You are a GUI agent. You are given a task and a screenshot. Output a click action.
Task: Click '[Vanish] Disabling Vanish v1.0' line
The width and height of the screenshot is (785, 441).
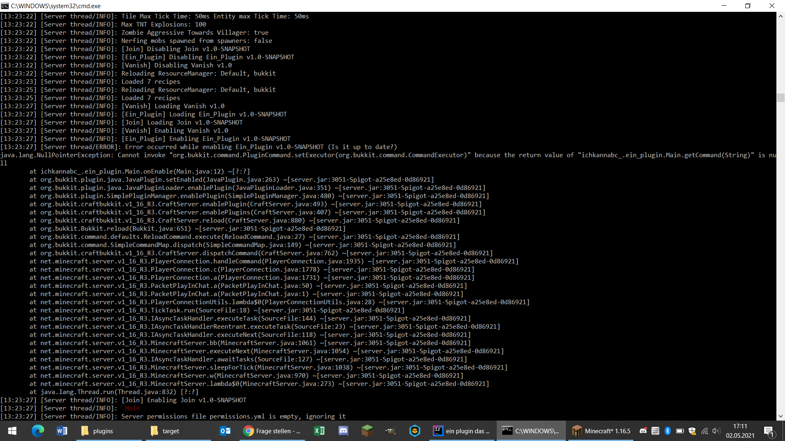pyautogui.click(x=116, y=65)
